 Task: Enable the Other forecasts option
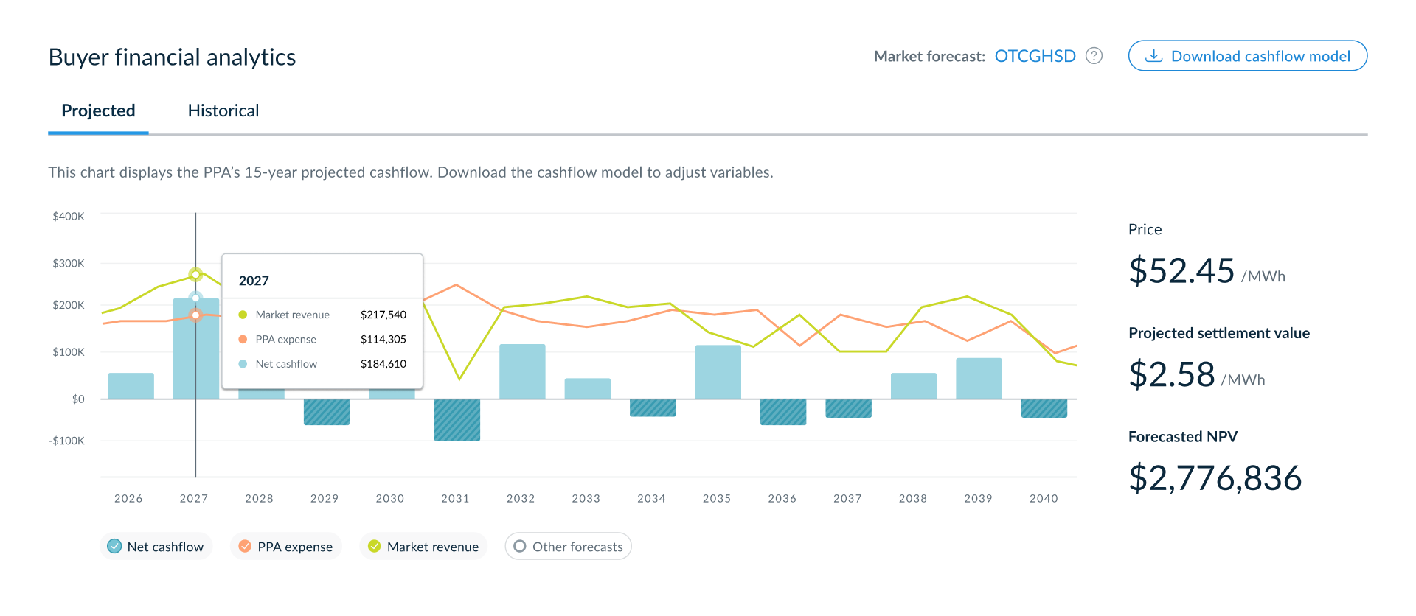(x=568, y=546)
